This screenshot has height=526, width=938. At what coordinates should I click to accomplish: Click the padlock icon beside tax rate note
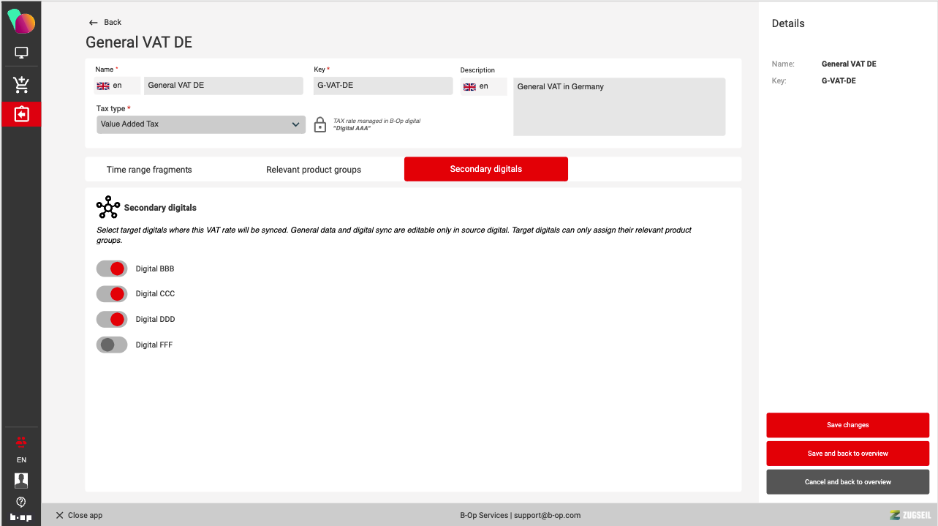click(319, 124)
